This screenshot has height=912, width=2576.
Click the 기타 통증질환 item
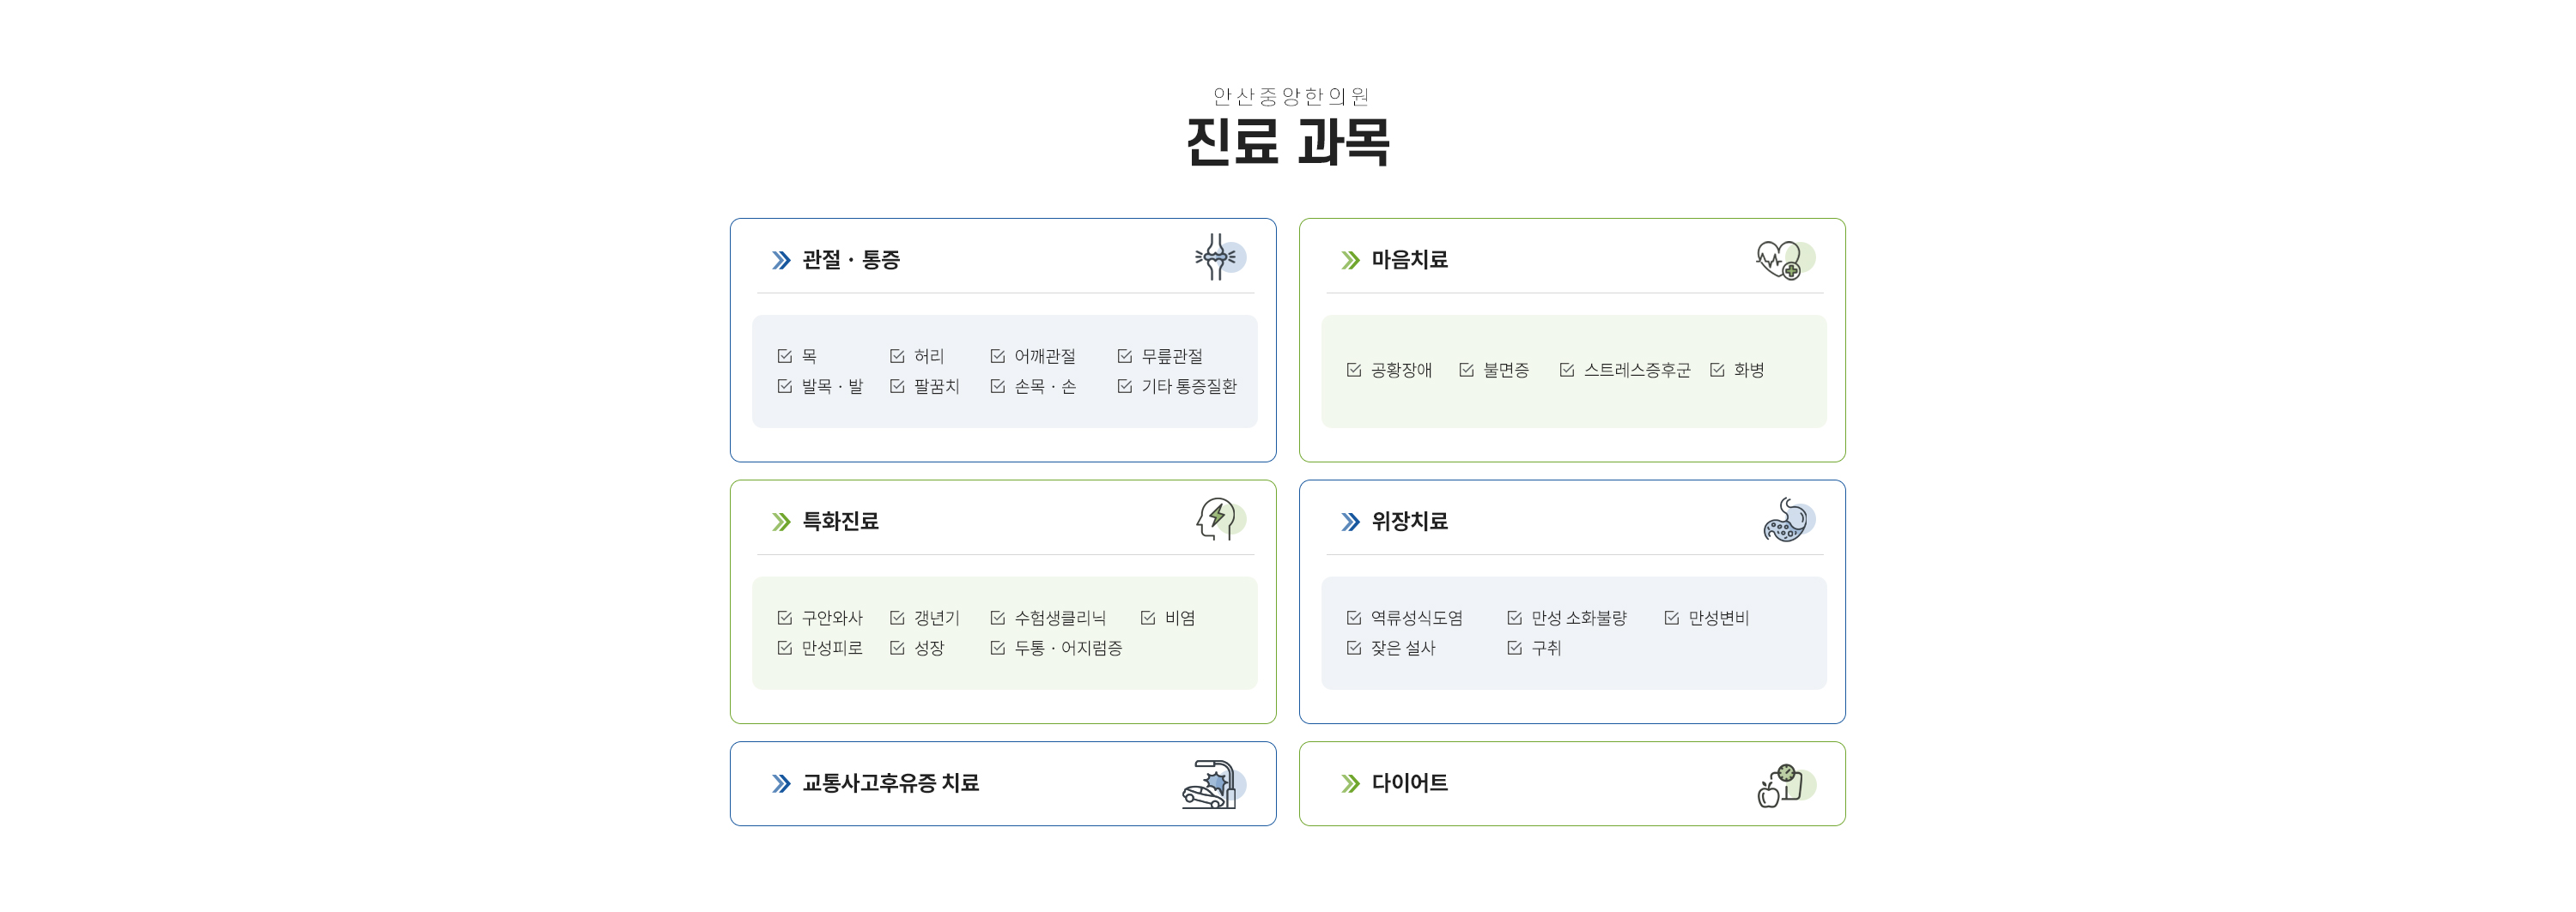[x=1189, y=387]
